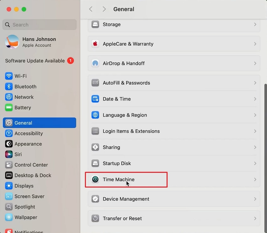
Task: Select Accessibility in the sidebar
Action: pyautogui.click(x=28, y=133)
